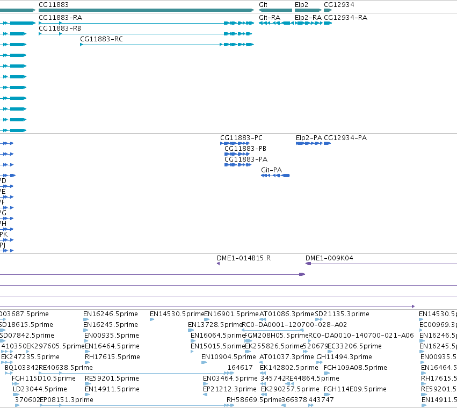The height and width of the screenshot is (408, 457).
Task: Click the EN16901.5prime EST label
Action: click(x=231, y=314)
